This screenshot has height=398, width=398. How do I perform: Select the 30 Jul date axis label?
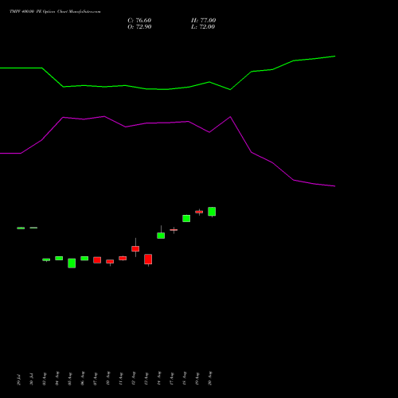pyautogui.click(x=31, y=380)
